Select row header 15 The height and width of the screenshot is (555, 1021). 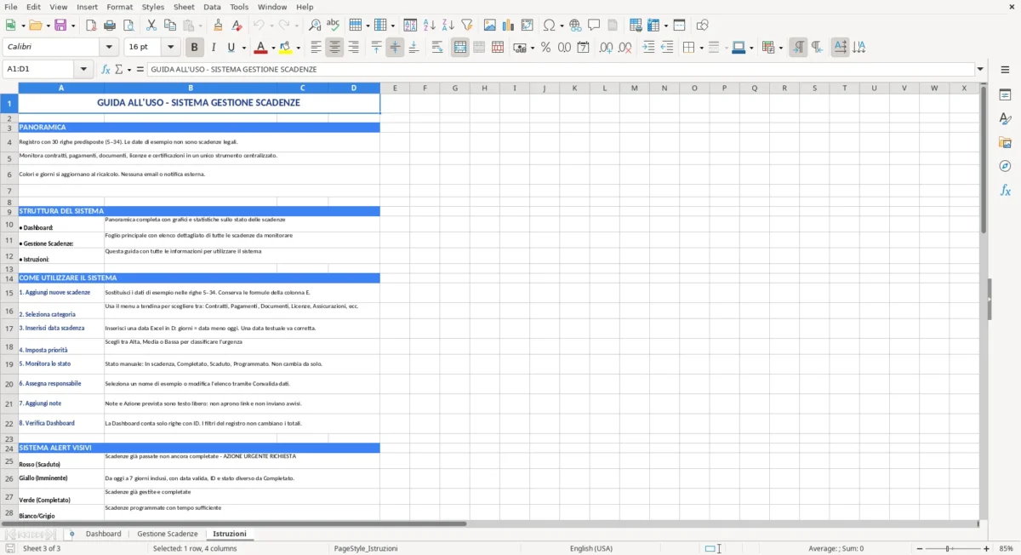click(x=9, y=293)
